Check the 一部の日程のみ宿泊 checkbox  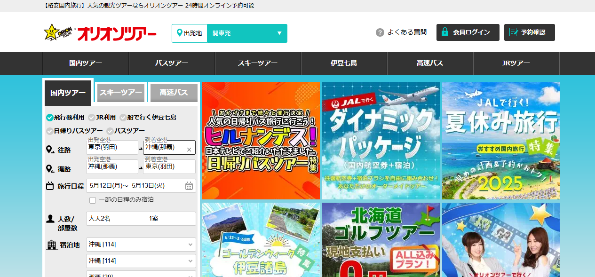point(93,200)
